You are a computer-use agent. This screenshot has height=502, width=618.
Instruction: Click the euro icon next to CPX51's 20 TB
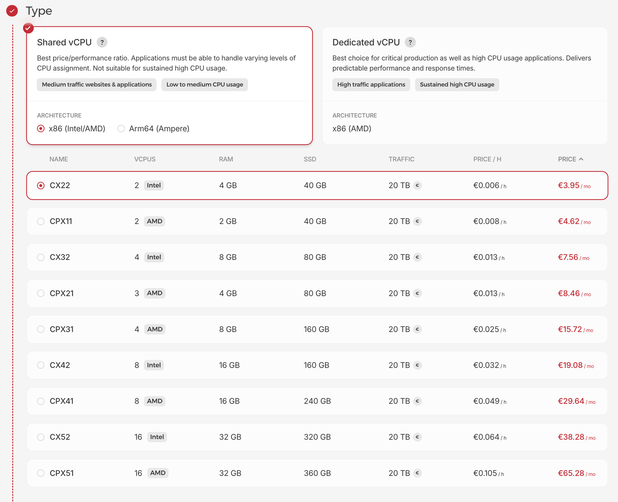(x=418, y=473)
